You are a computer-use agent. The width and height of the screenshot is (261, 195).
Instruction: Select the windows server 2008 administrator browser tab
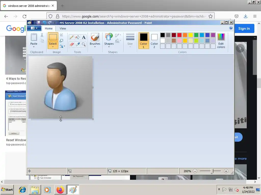(29, 6)
